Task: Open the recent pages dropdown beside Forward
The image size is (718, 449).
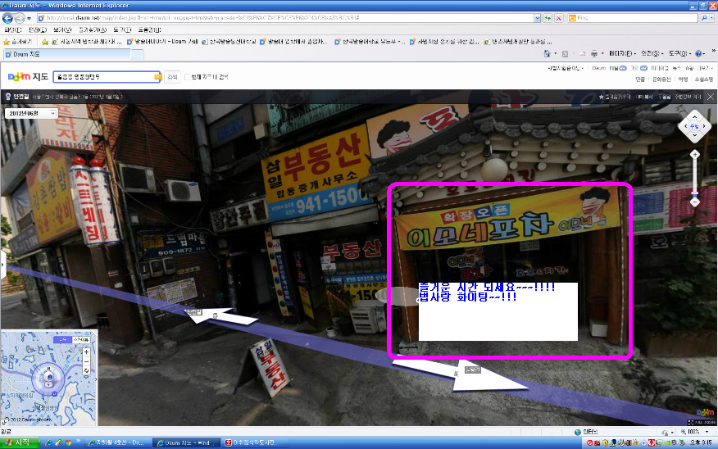Action: (x=29, y=18)
